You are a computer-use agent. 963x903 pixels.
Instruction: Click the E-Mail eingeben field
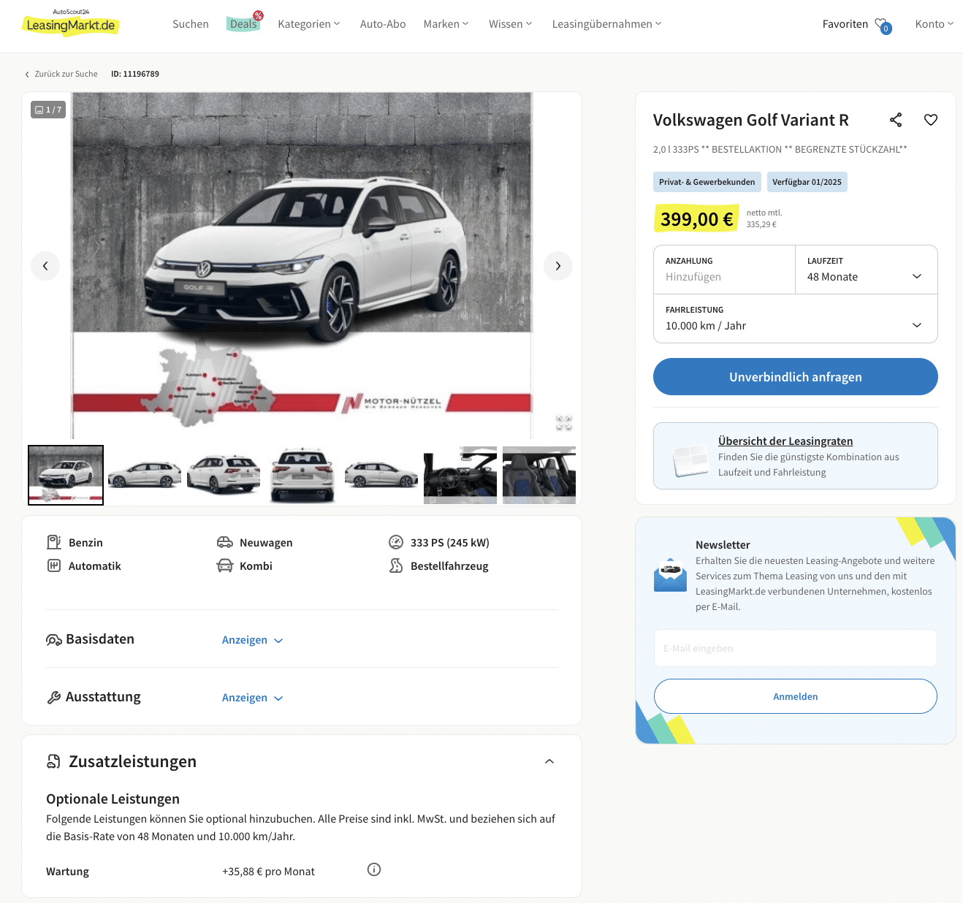795,648
